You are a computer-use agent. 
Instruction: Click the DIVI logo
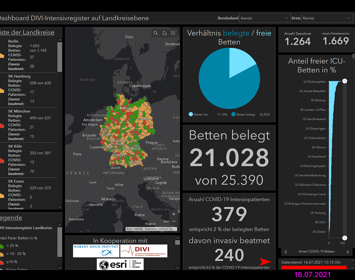pyautogui.click(x=144, y=251)
